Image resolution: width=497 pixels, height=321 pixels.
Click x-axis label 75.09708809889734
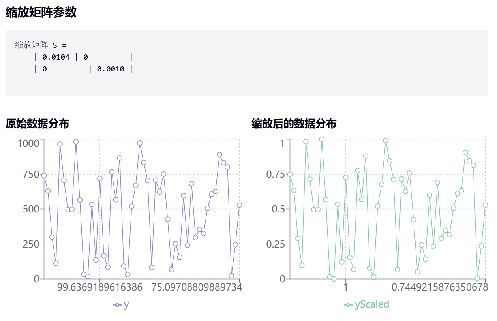(x=197, y=287)
